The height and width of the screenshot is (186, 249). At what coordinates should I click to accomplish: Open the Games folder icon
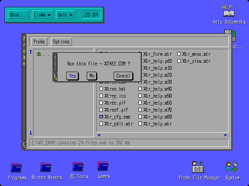click(x=103, y=166)
